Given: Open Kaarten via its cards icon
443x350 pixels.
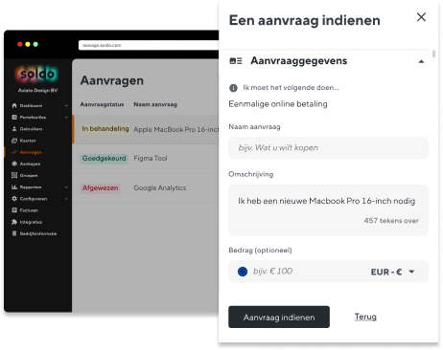Looking at the screenshot, I should pos(14,141).
